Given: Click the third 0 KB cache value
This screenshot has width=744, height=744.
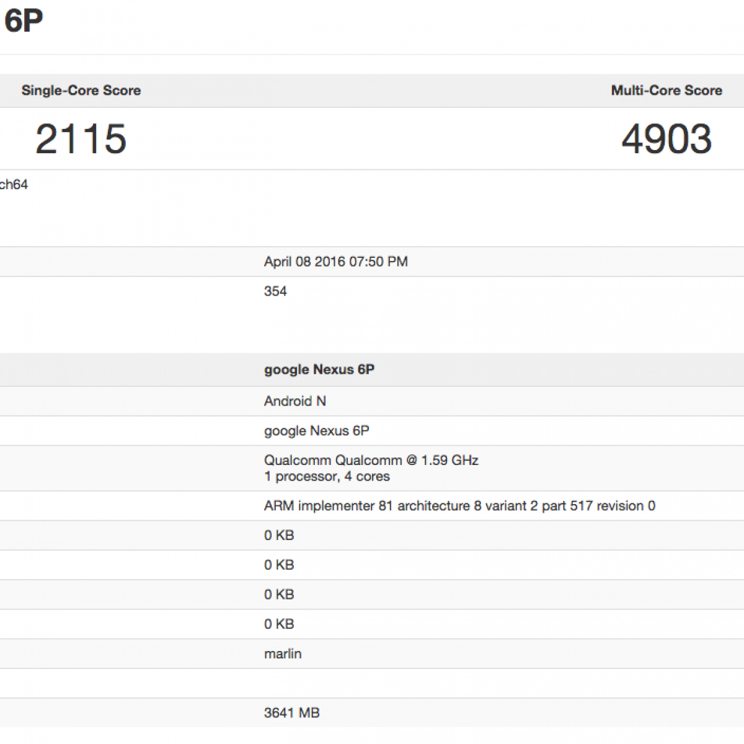Looking at the screenshot, I should coord(278,595).
